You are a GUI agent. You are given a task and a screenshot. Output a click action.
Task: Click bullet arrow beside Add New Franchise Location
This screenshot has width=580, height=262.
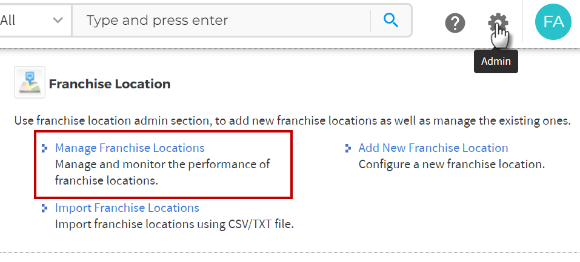348,148
